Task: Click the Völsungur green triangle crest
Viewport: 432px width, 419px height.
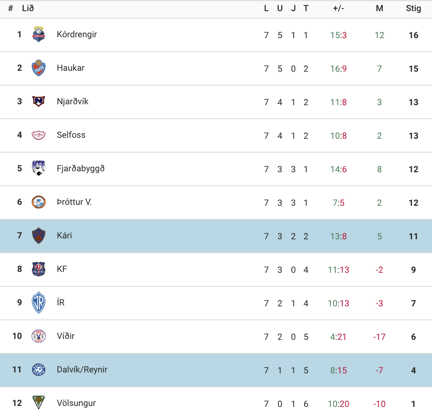Action: 39,402
